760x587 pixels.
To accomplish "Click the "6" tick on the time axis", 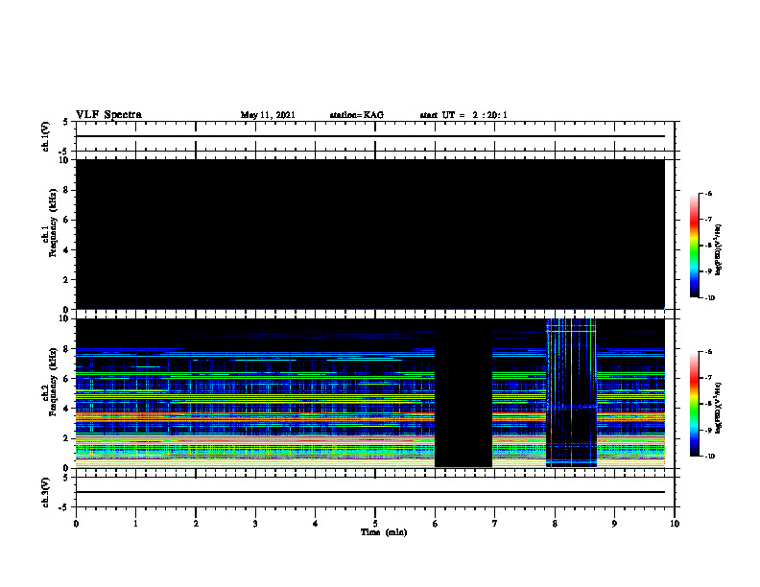I will [436, 524].
